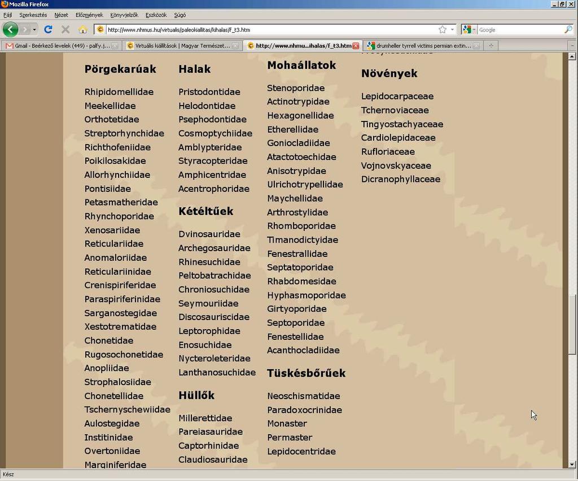Click the Neoschismatidae entry

304,396
